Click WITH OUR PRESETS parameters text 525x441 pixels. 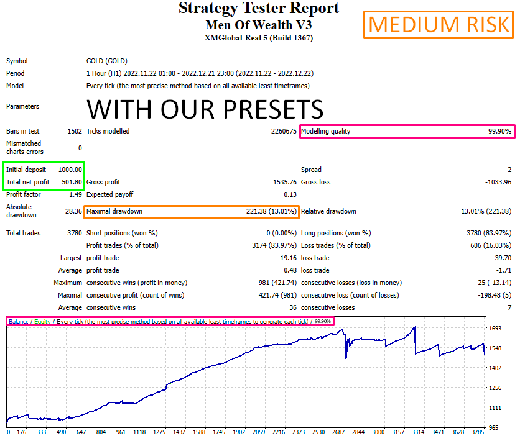click(205, 109)
